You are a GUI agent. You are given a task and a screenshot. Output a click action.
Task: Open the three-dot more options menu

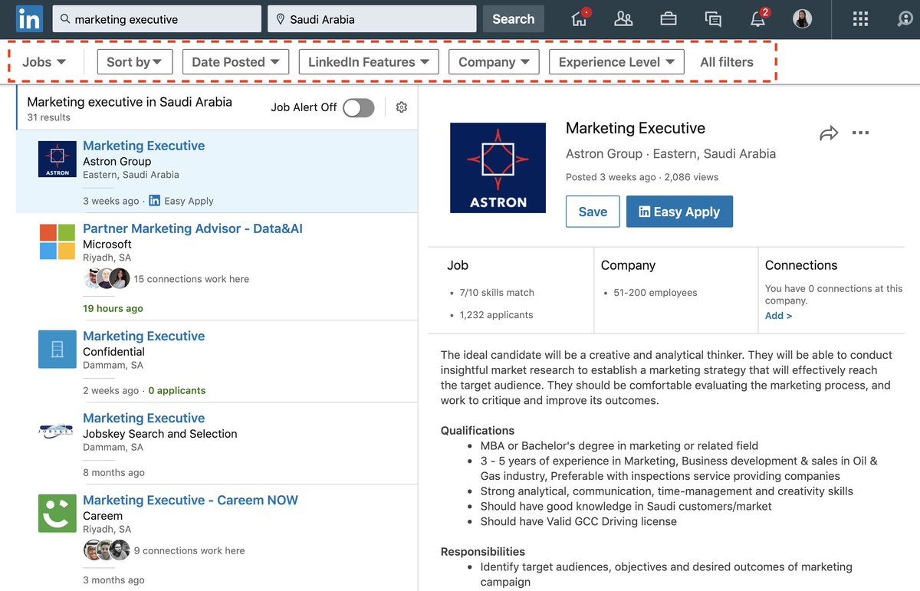coord(861,133)
